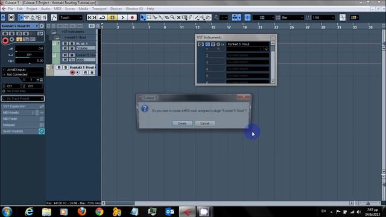The height and width of the screenshot is (217, 386).
Task: Select the Time Warp tool
Action: 185,17
